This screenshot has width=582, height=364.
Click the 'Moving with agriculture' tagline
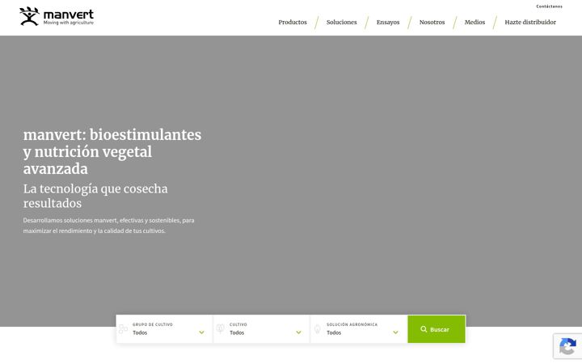[x=68, y=23]
